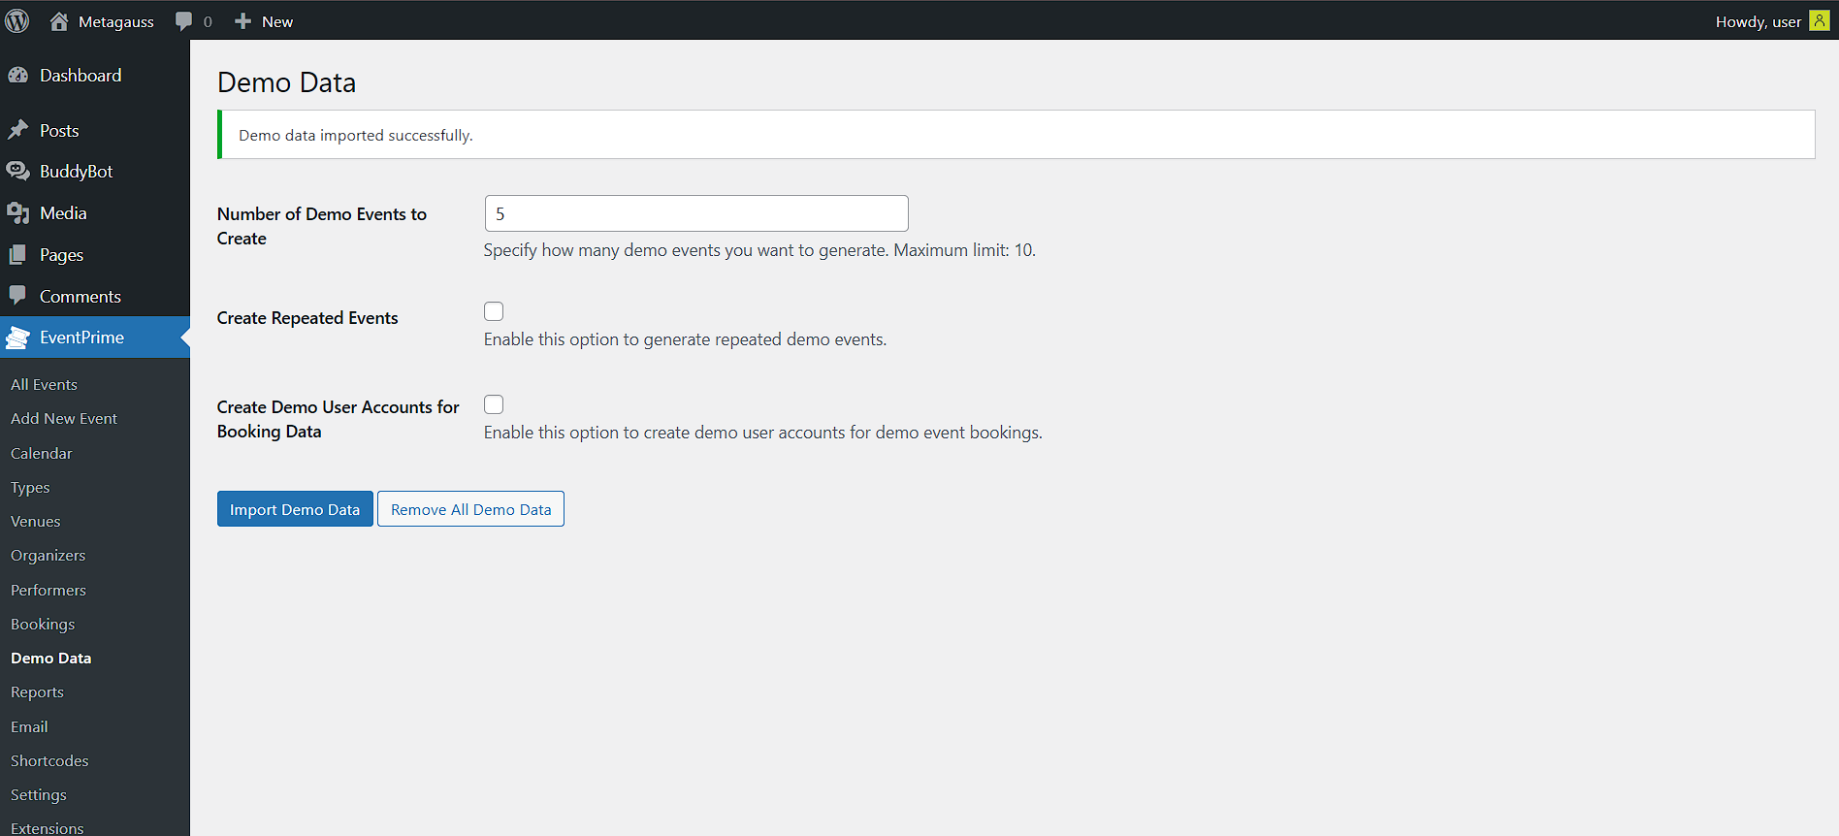The height and width of the screenshot is (836, 1839).
Task: Click the Pages icon in sidebar
Action: (x=18, y=255)
